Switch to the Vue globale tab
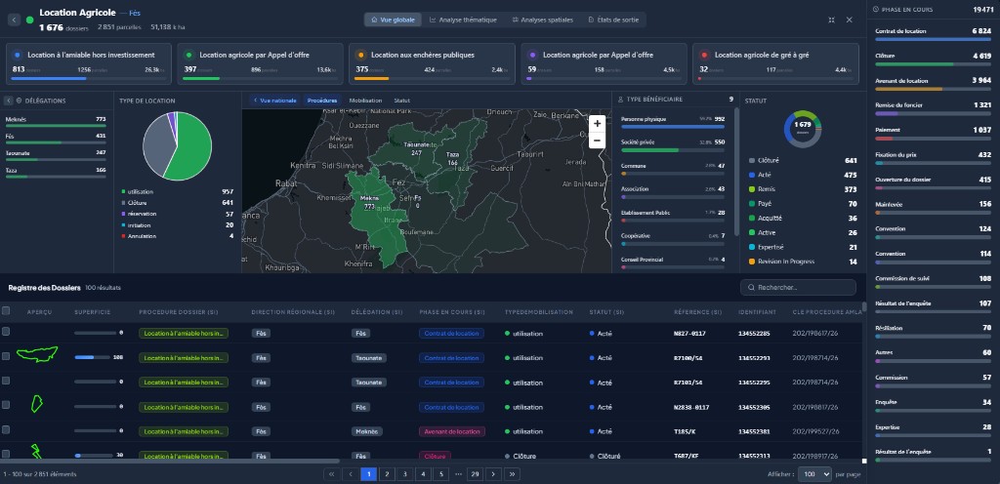The height and width of the screenshot is (484, 1000). (x=393, y=20)
